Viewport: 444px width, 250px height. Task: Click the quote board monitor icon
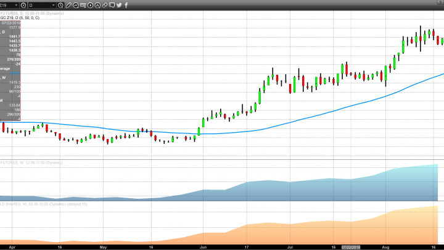(x=83, y=5)
